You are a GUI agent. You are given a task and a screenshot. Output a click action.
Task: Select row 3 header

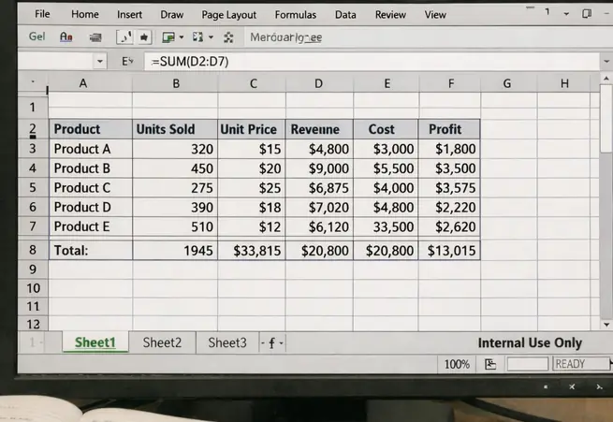pos(33,149)
